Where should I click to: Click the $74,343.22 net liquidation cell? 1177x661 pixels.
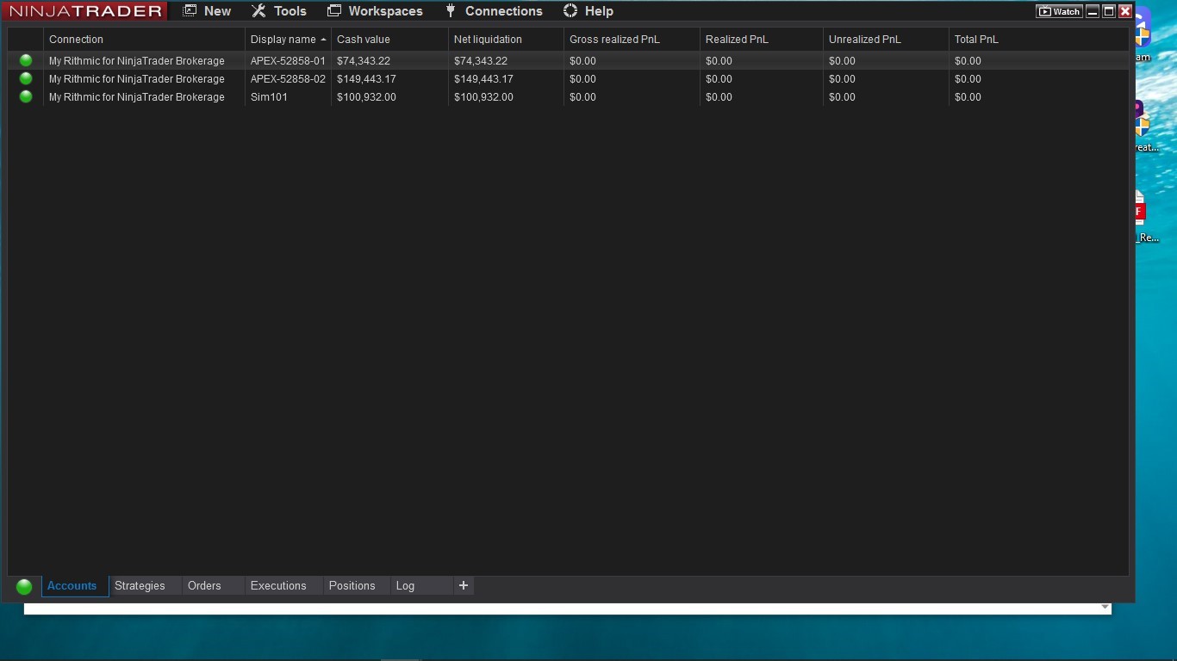point(506,61)
